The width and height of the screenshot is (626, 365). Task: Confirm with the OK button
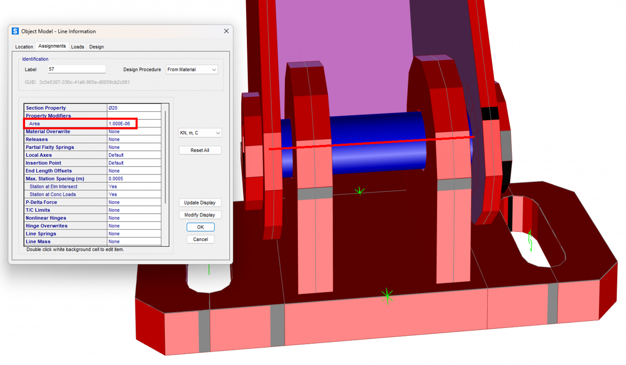point(200,227)
